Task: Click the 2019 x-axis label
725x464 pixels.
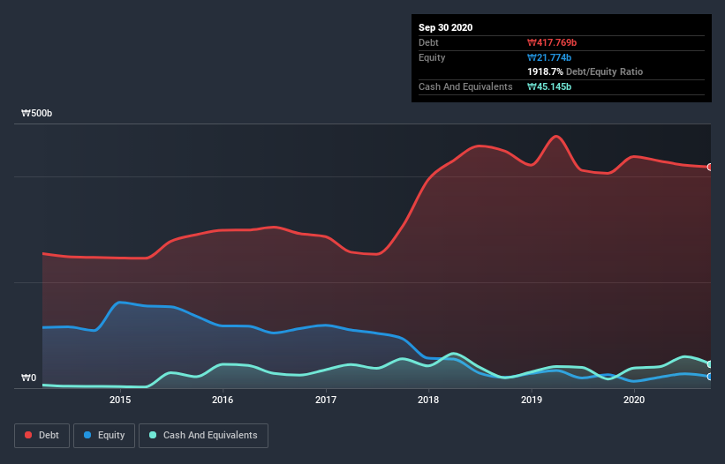Action: [532, 400]
